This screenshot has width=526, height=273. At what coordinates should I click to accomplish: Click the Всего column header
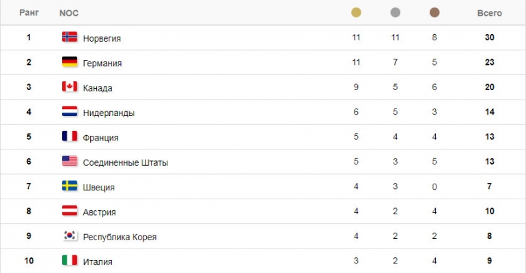point(489,13)
